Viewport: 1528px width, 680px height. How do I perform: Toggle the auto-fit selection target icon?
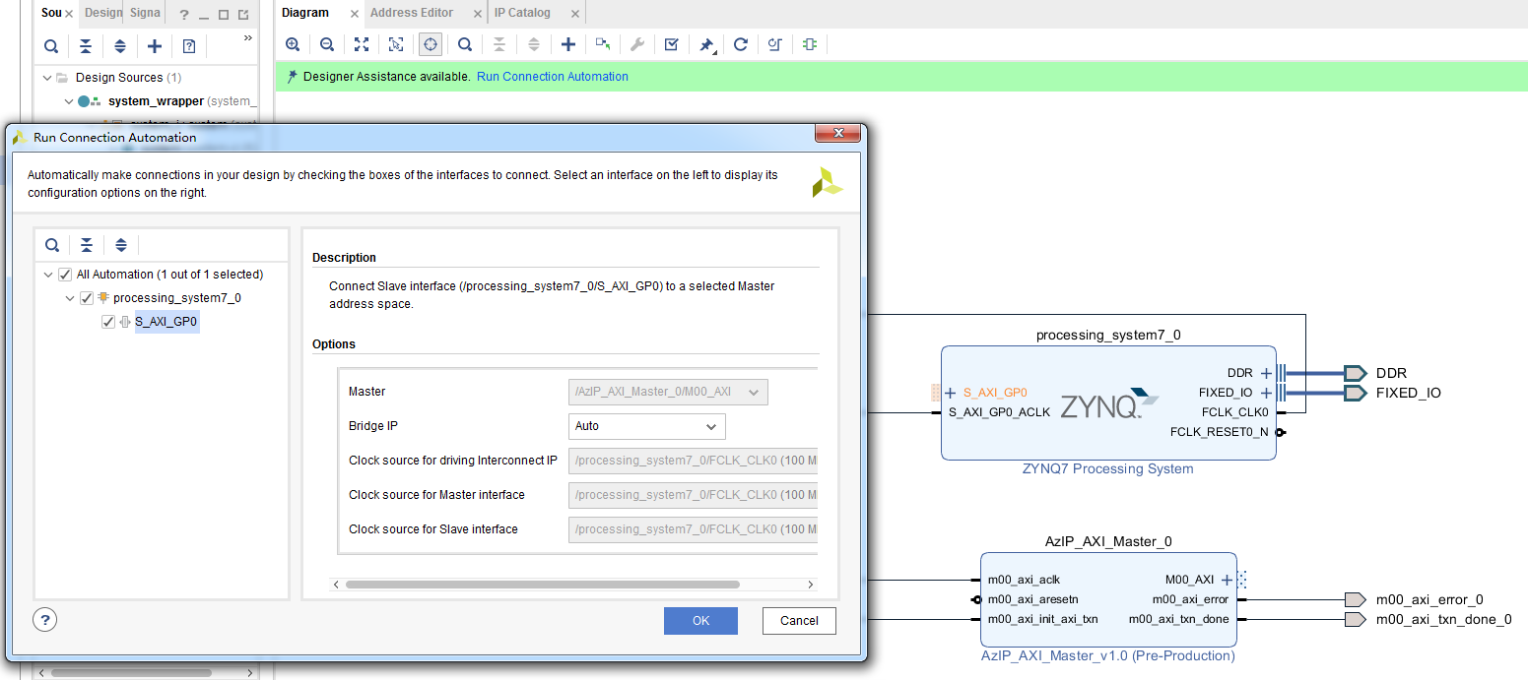click(430, 44)
